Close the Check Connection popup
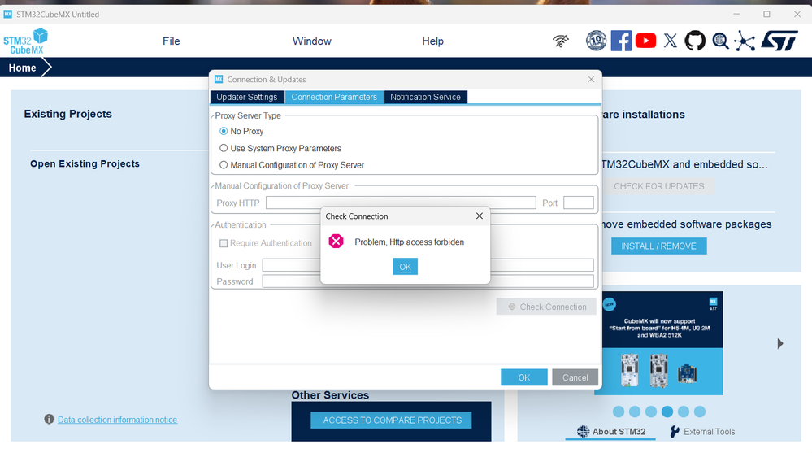This screenshot has height=453, width=812. pyautogui.click(x=480, y=216)
